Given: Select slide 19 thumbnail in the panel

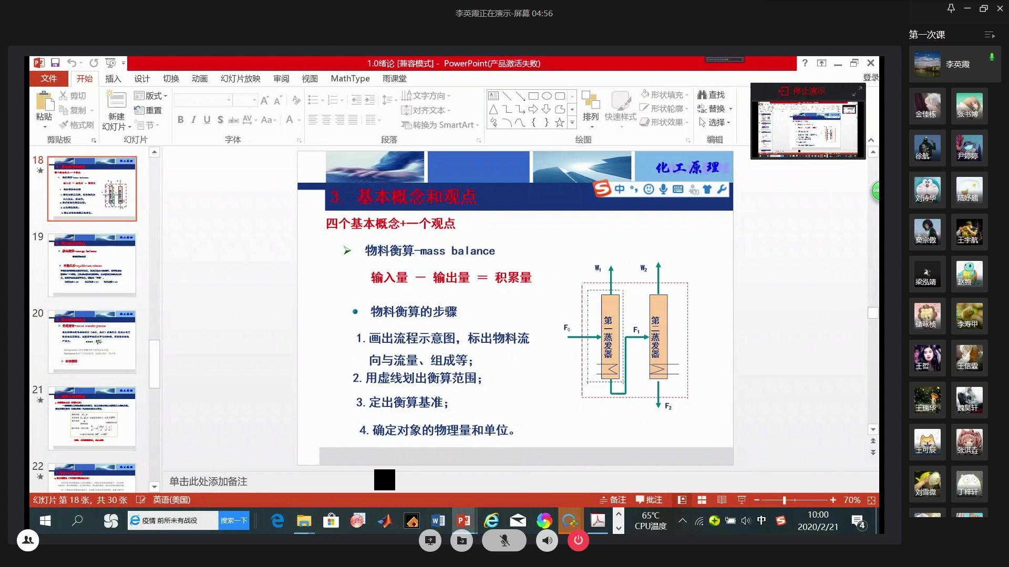Looking at the screenshot, I should pos(92,264).
